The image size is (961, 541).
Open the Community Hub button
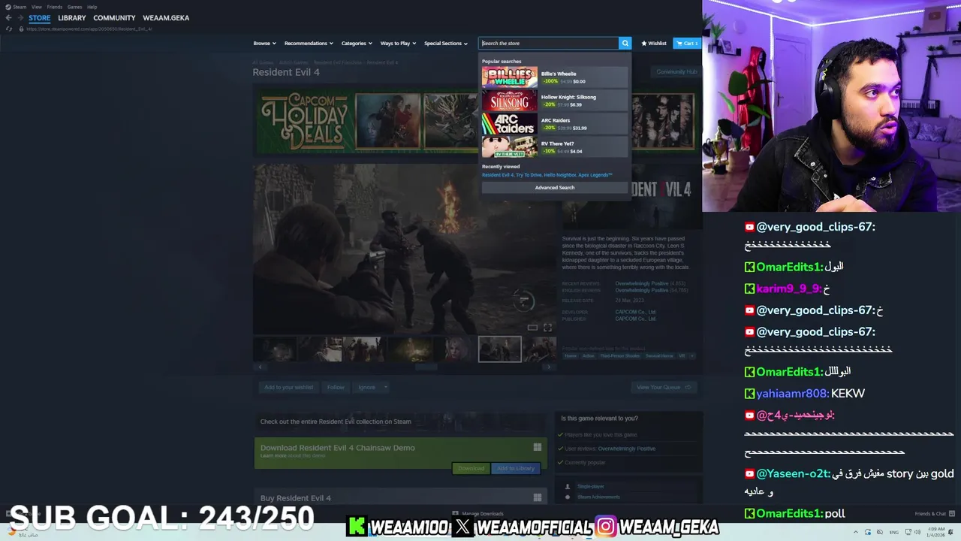[x=676, y=72]
